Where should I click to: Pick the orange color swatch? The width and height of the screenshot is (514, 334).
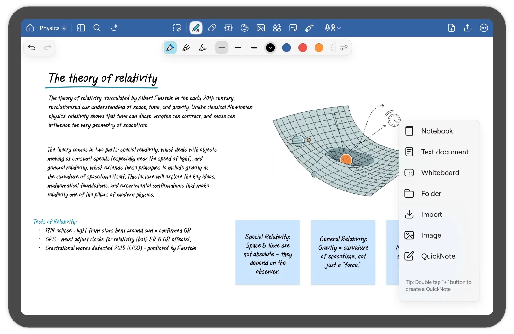point(319,48)
